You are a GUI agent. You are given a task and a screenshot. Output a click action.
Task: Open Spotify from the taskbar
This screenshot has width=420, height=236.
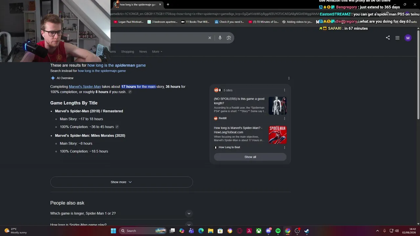click(278, 231)
